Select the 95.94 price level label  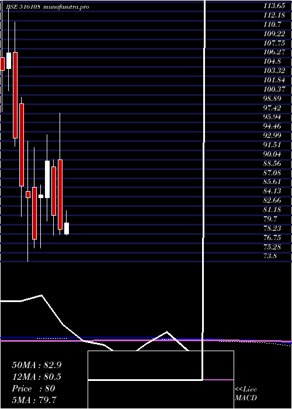tap(274, 117)
